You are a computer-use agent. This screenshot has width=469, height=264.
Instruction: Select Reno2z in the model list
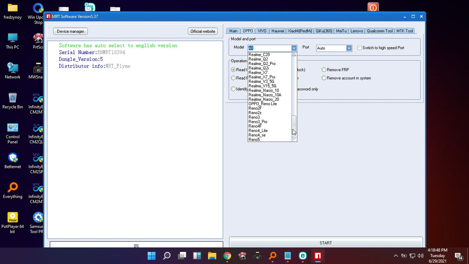[269, 113]
